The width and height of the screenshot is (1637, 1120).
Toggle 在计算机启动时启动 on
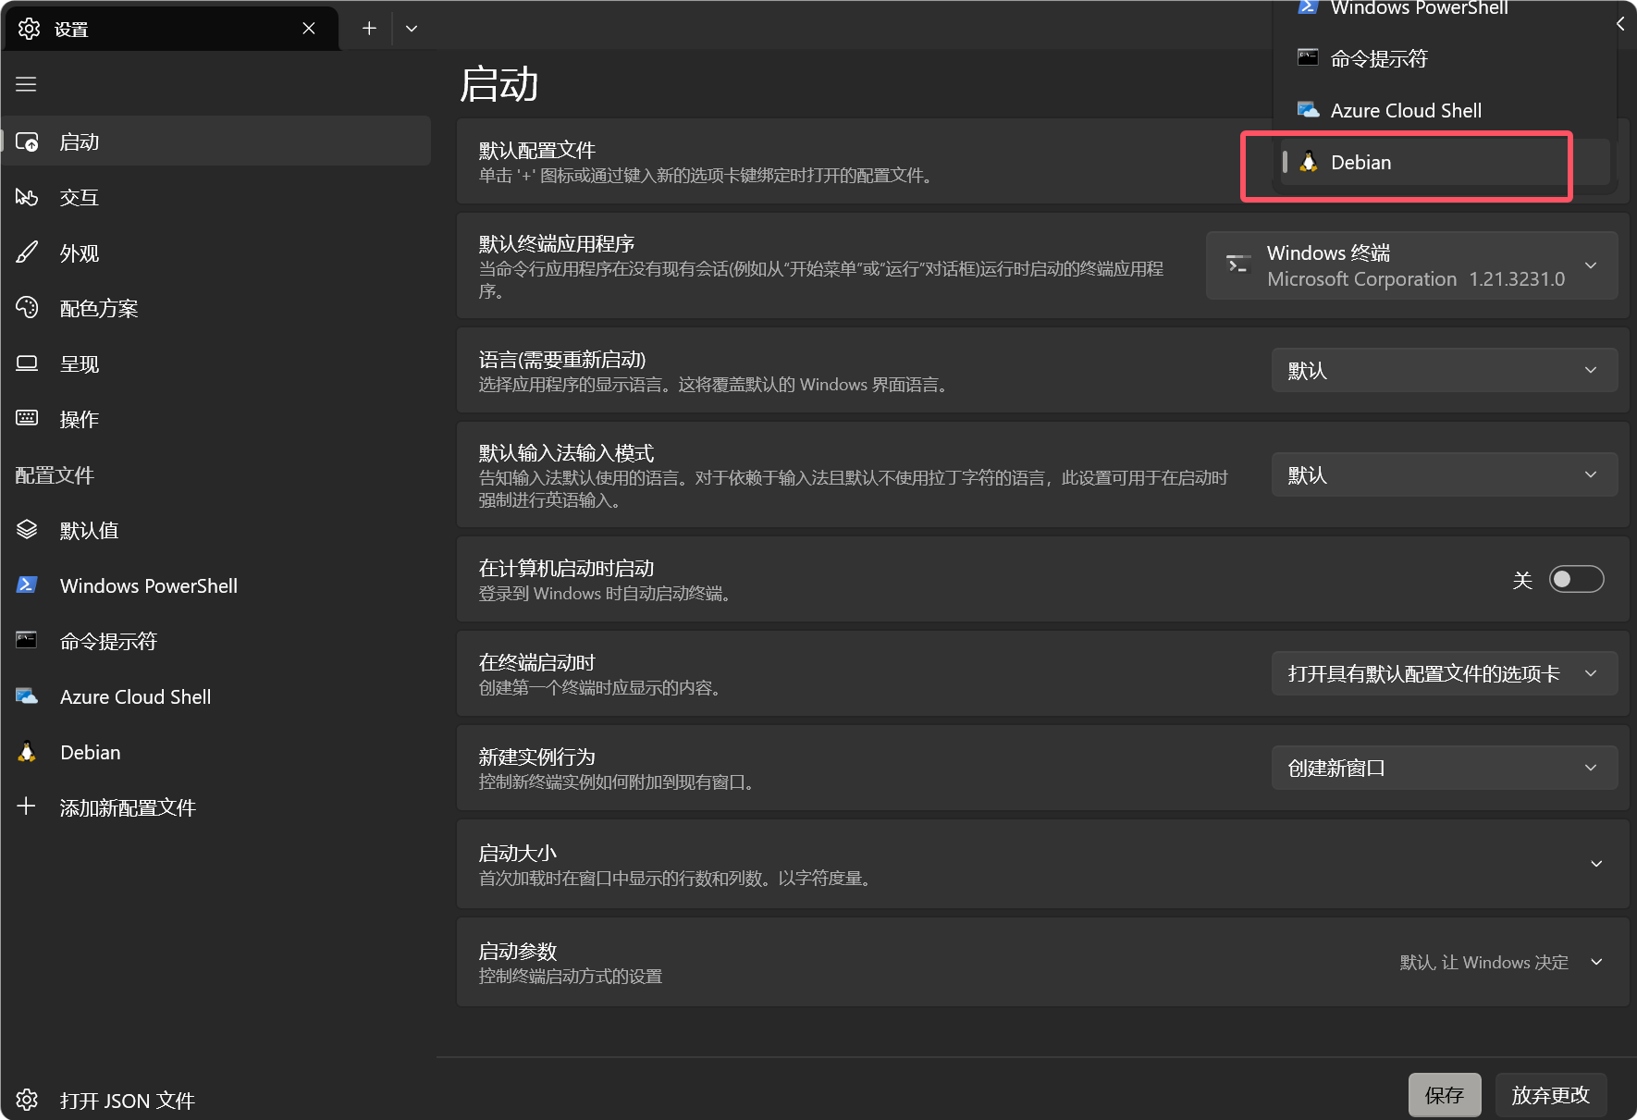(x=1577, y=578)
